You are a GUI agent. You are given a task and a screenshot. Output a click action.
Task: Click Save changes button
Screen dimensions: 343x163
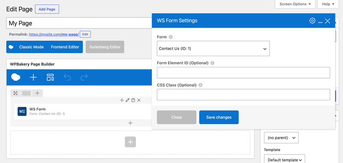(x=219, y=117)
